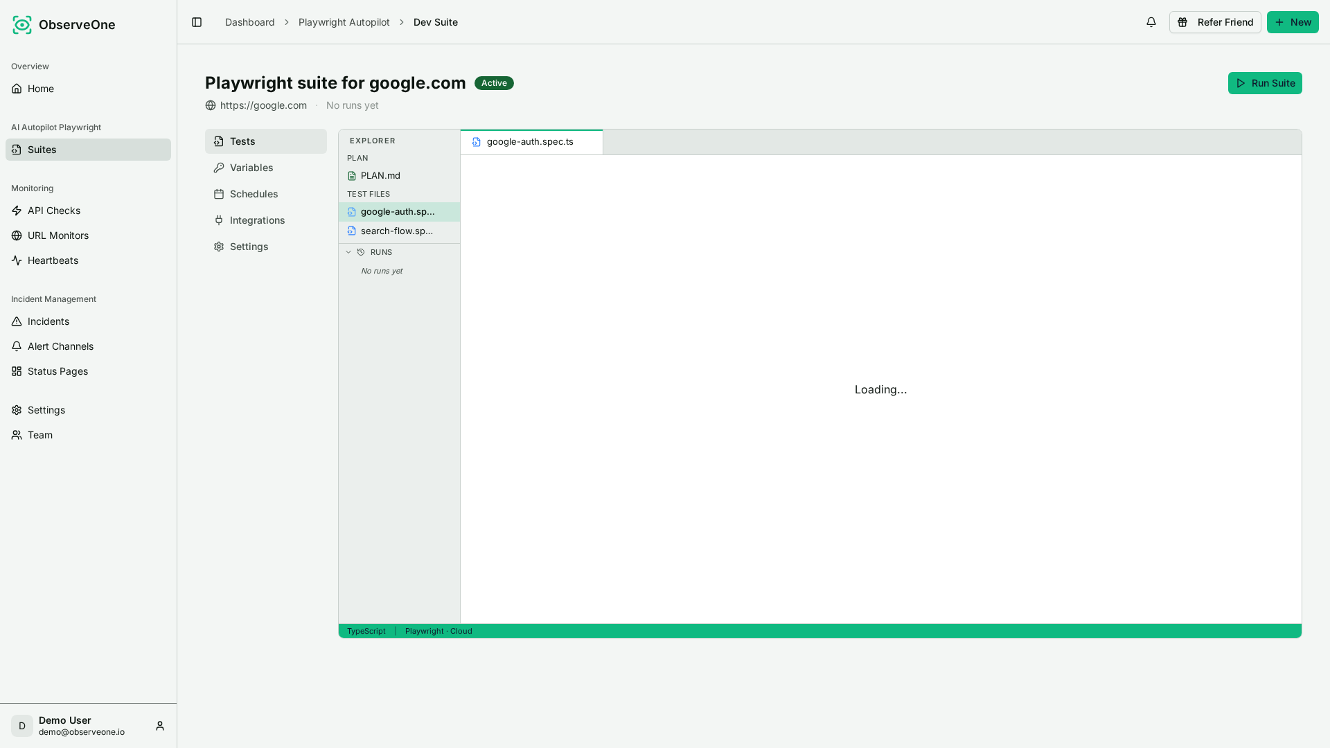Image resolution: width=1330 pixels, height=748 pixels.
Task: Click the demo@observeone.io email text
Action: pyautogui.click(x=82, y=732)
